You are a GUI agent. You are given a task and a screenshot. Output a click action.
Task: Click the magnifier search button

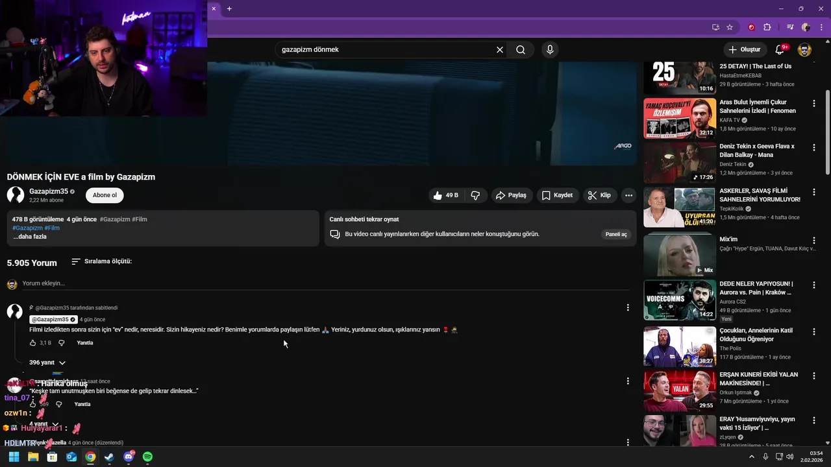[521, 50]
